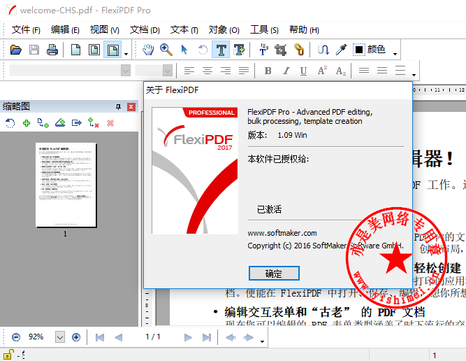Pick the Eyedropper color tool

click(341, 50)
